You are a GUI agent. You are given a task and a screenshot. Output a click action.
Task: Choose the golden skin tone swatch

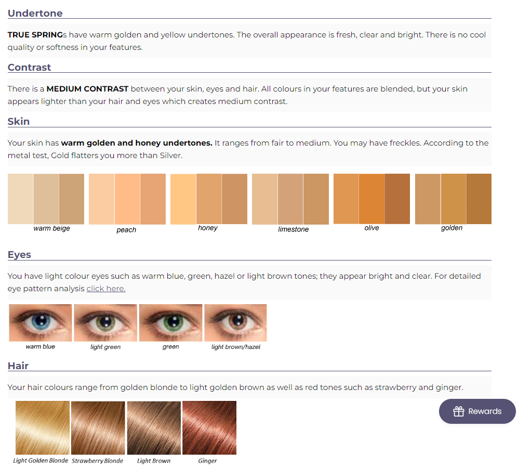click(x=453, y=199)
